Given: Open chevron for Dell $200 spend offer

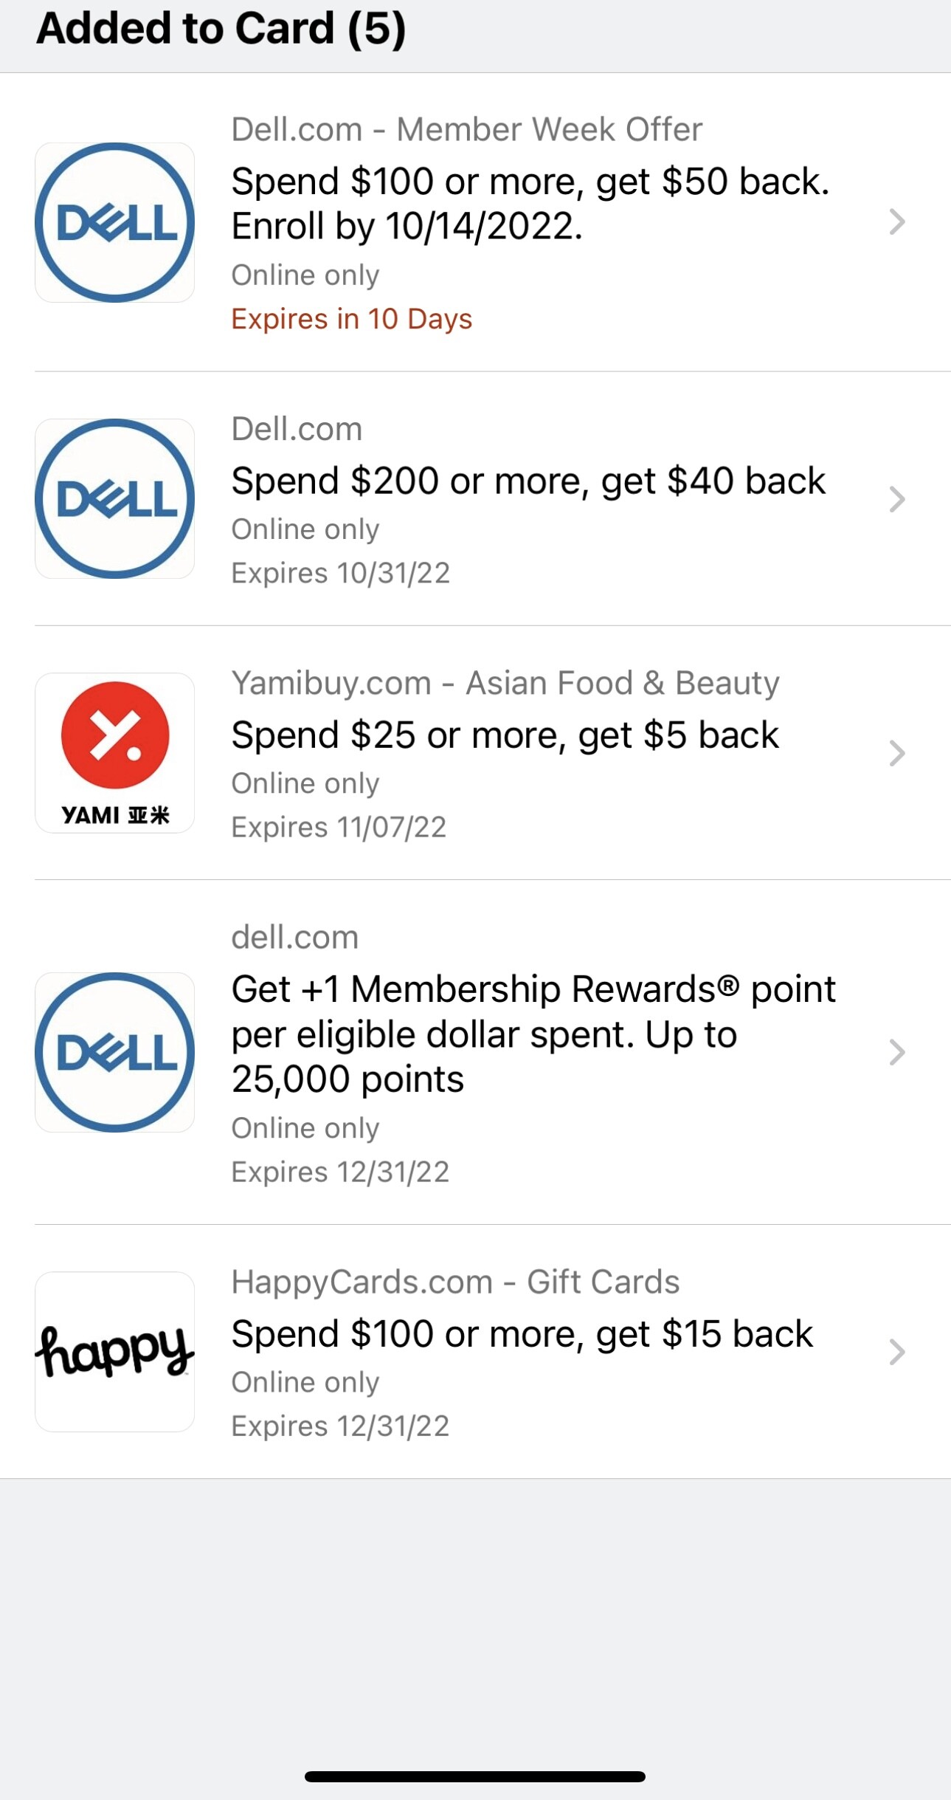Looking at the screenshot, I should tap(896, 500).
